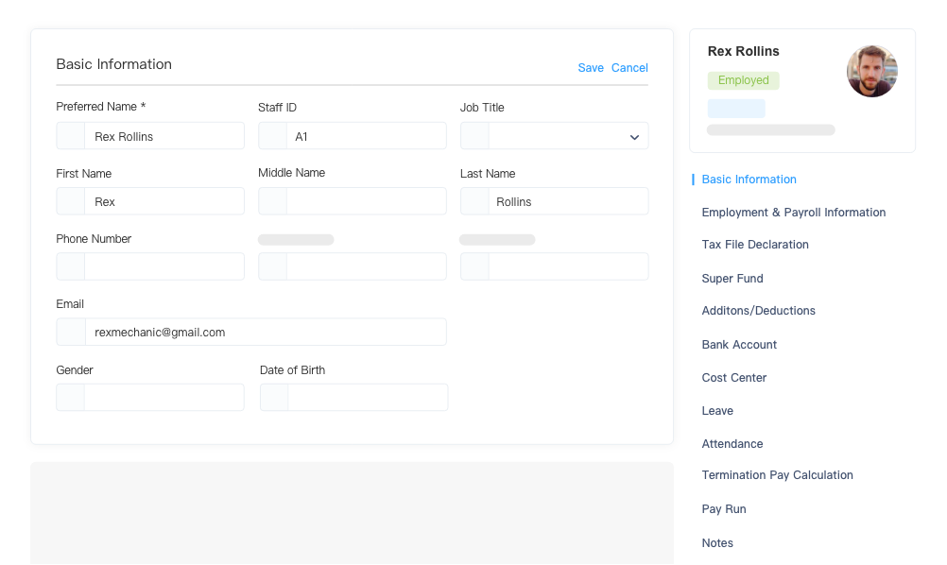Open Employment & Payroll Information
Image resolution: width=947 pixels, height=565 pixels.
pos(794,213)
